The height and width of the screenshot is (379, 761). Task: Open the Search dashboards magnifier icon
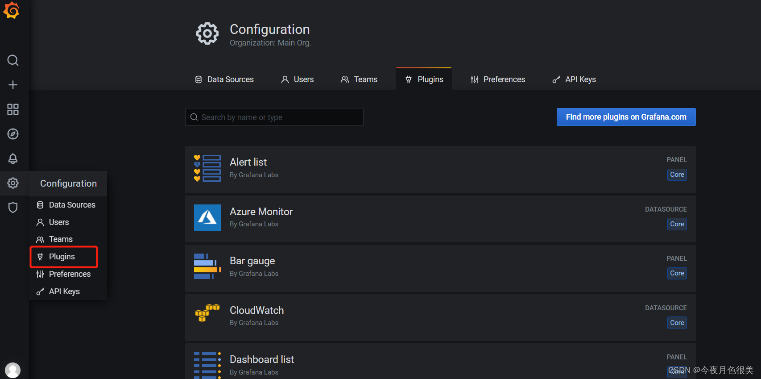click(x=13, y=60)
